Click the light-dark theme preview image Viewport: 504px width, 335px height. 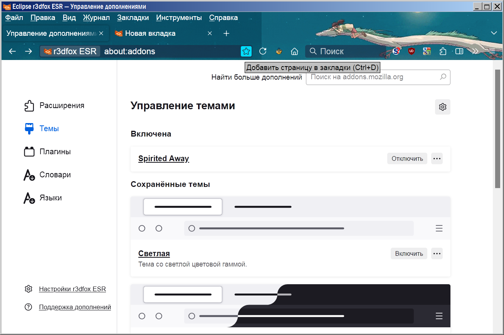(x=291, y=306)
